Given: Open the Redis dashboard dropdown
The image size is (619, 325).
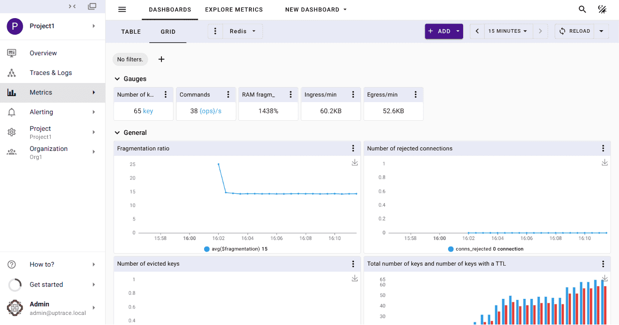Looking at the screenshot, I should coord(243,31).
